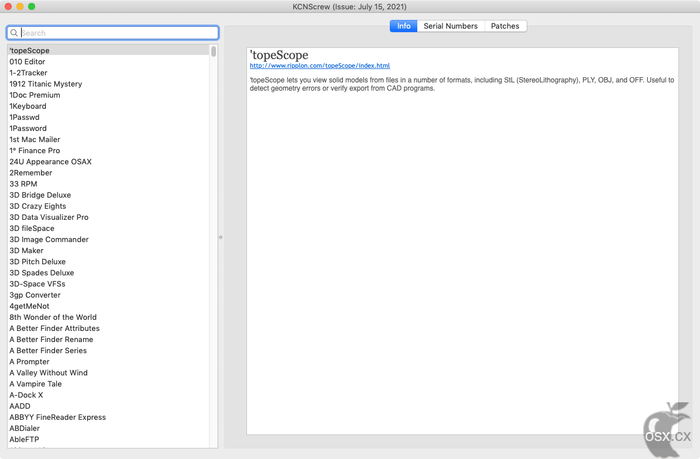Select 'topeScope in the list
Viewport: 700px width, 459px height.
[x=108, y=50]
